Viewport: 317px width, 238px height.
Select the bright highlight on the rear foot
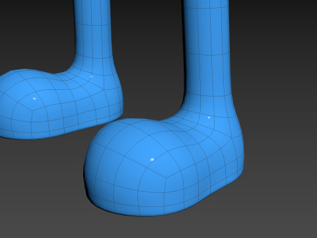click(x=34, y=99)
